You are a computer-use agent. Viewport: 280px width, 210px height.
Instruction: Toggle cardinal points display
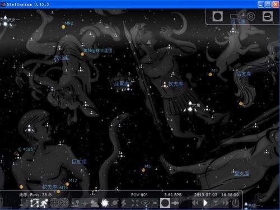[x=85, y=203]
